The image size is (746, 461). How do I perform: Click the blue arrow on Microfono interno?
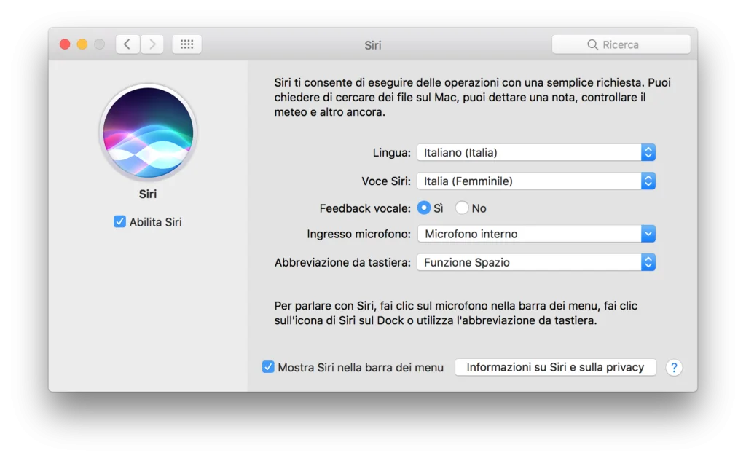click(x=647, y=234)
